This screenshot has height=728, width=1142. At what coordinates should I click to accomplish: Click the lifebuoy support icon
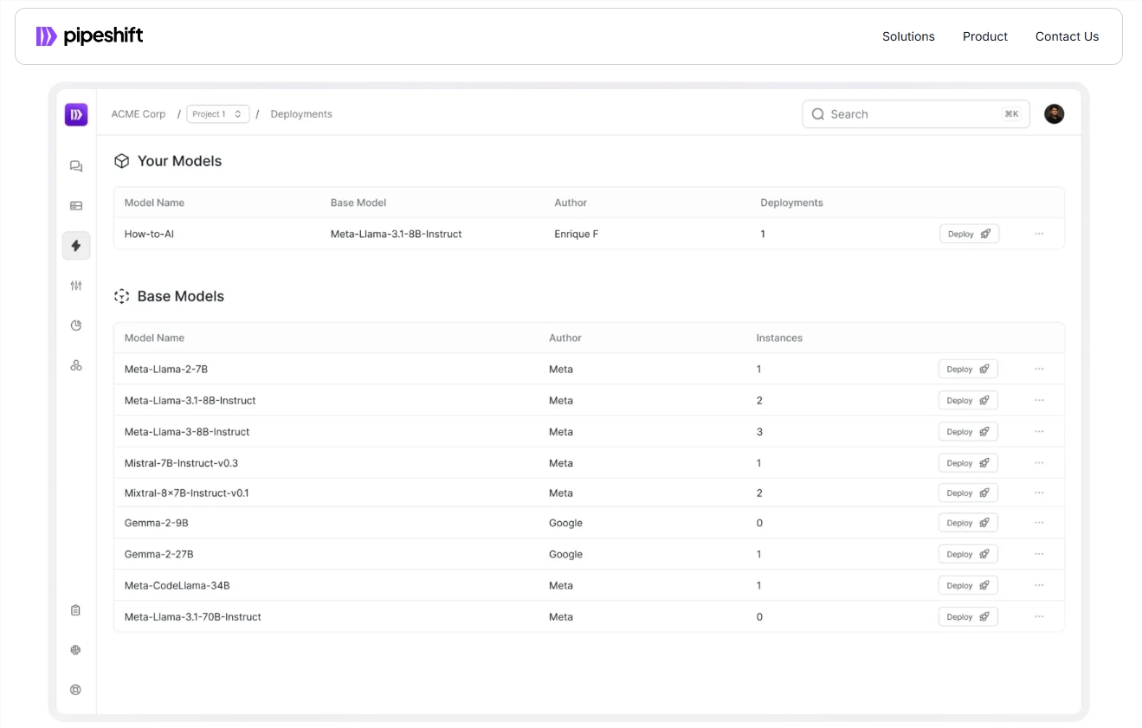pyautogui.click(x=75, y=690)
